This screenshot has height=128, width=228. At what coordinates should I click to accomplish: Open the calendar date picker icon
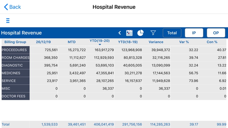coord(129,33)
